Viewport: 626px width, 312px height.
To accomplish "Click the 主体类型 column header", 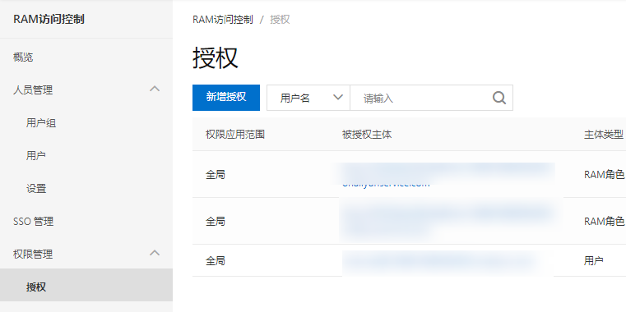I will (603, 135).
